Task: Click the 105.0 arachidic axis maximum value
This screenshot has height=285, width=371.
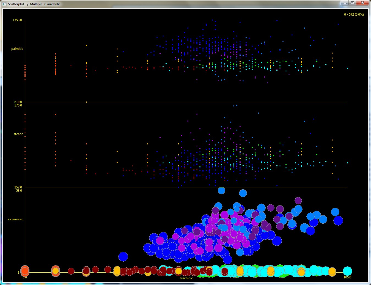Action: [347, 277]
